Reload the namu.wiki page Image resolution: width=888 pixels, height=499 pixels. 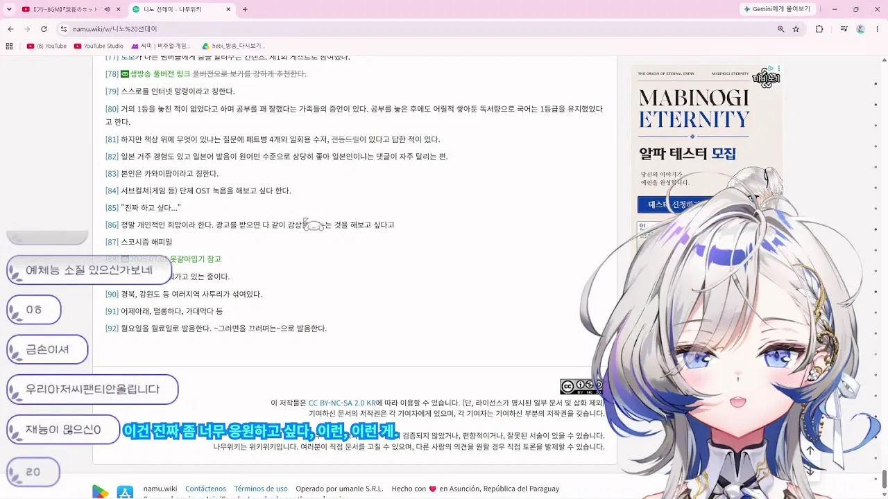point(44,29)
